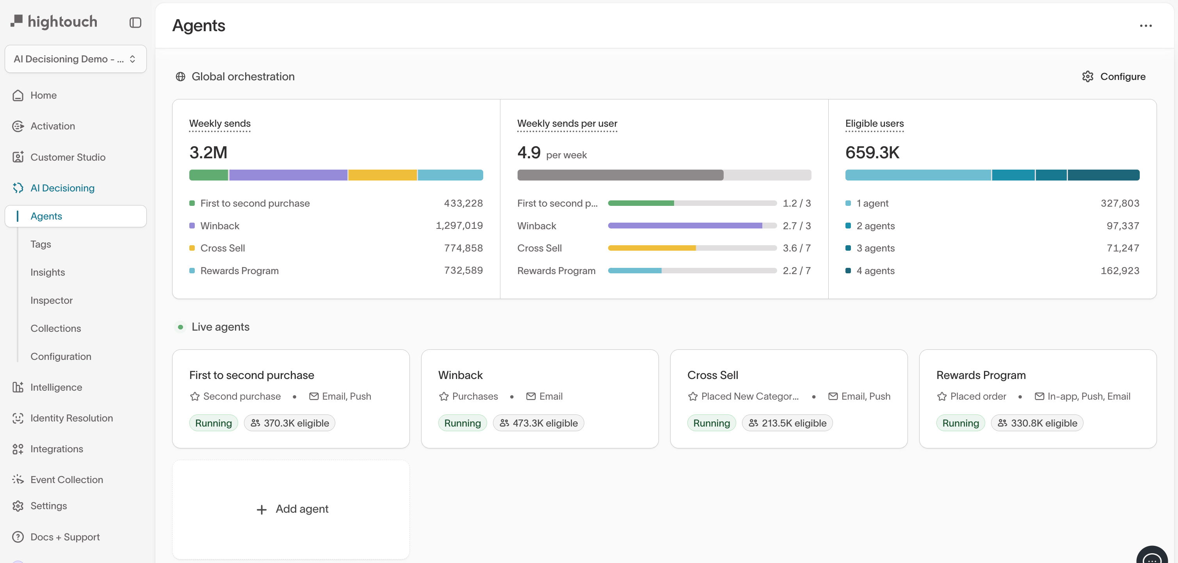Configure global orchestration settings

[1114, 76]
